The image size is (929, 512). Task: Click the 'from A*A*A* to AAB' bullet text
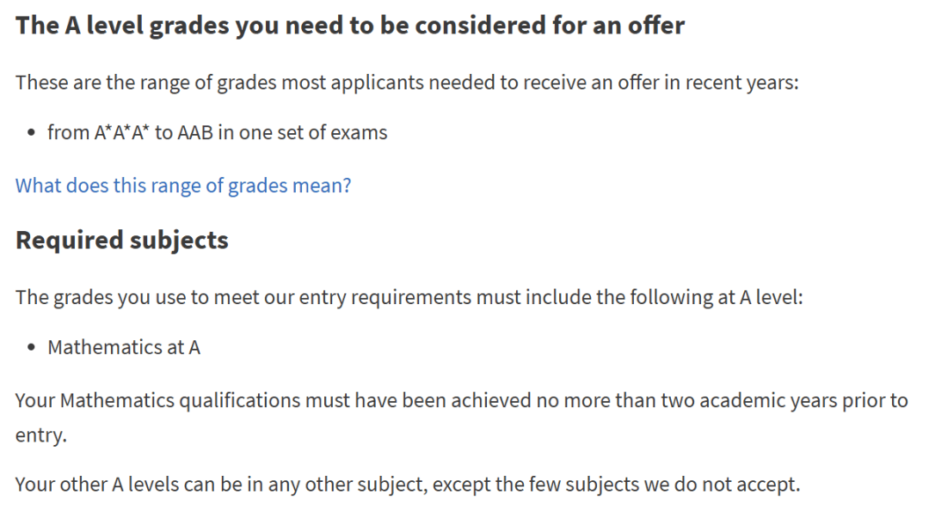[x=217, y=132]
